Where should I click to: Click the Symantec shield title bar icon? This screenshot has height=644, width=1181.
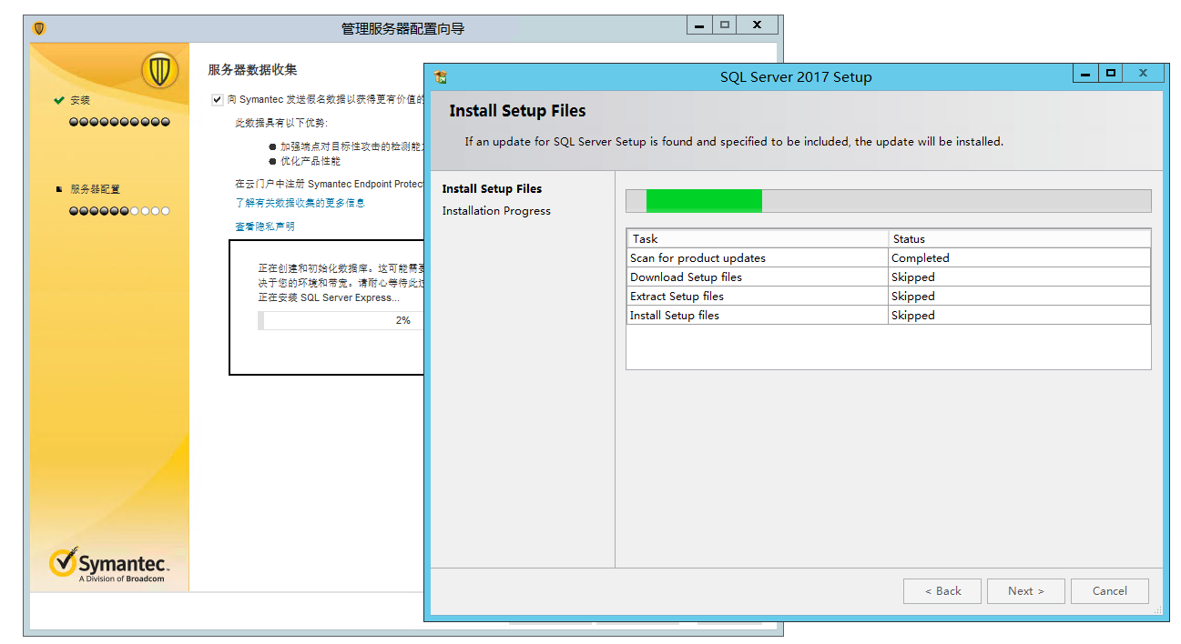(38, 28)
